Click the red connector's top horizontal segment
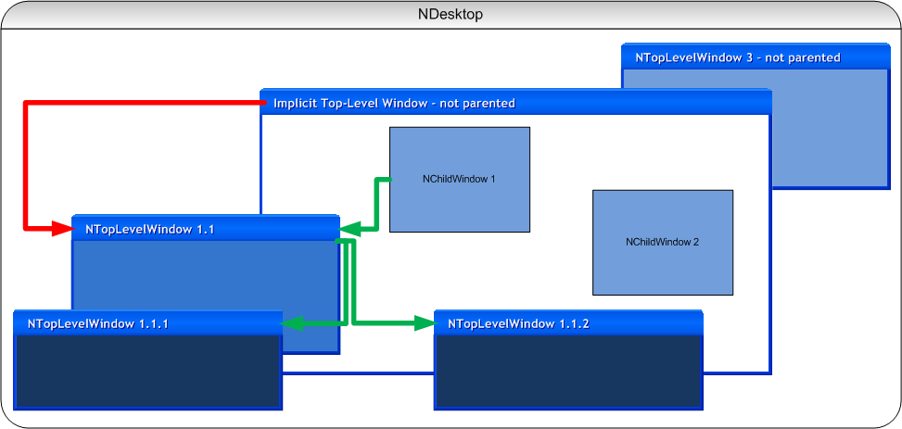The height and width of the screenshot is (429, 902). coord(139,103)
